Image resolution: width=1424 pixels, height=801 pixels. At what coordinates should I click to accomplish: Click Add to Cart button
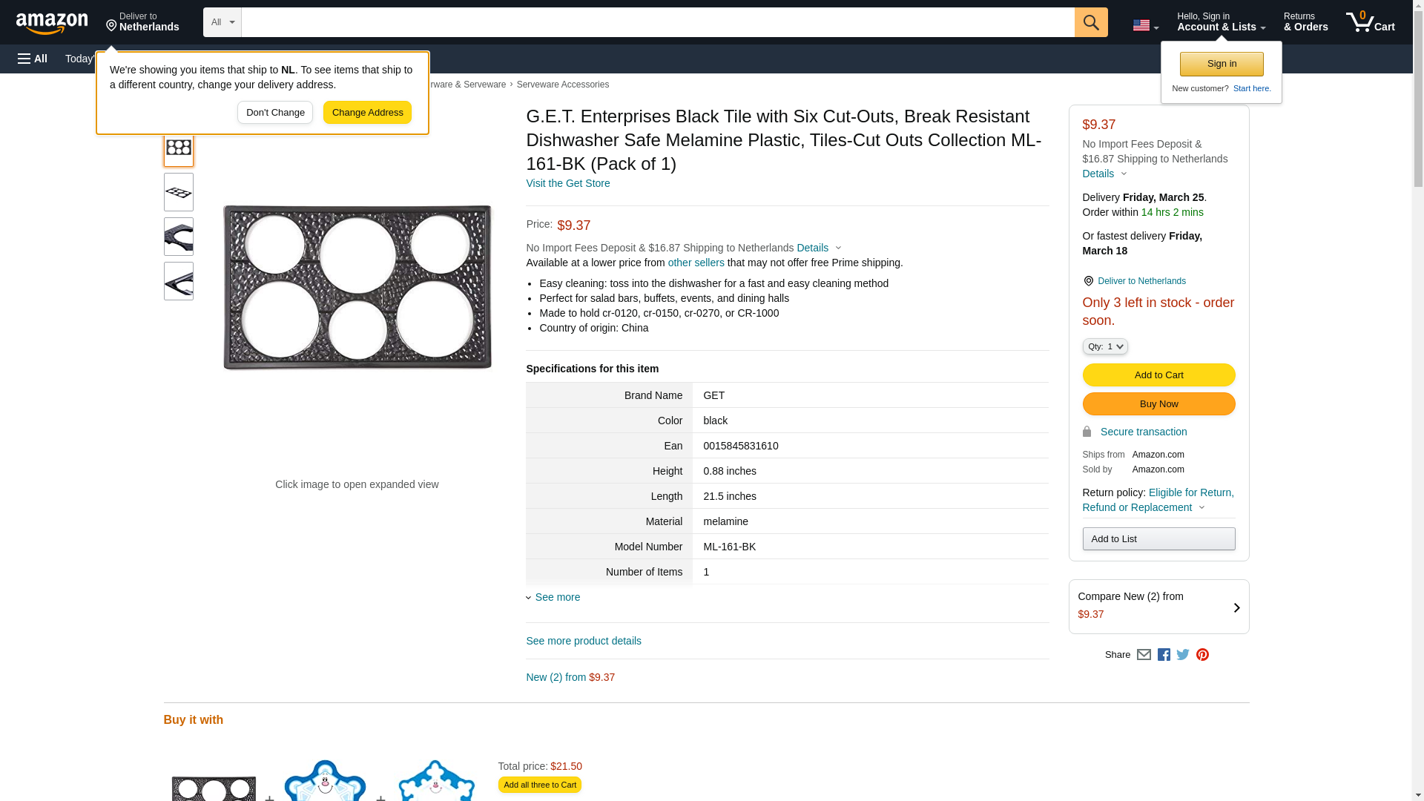coord(1158,375)
